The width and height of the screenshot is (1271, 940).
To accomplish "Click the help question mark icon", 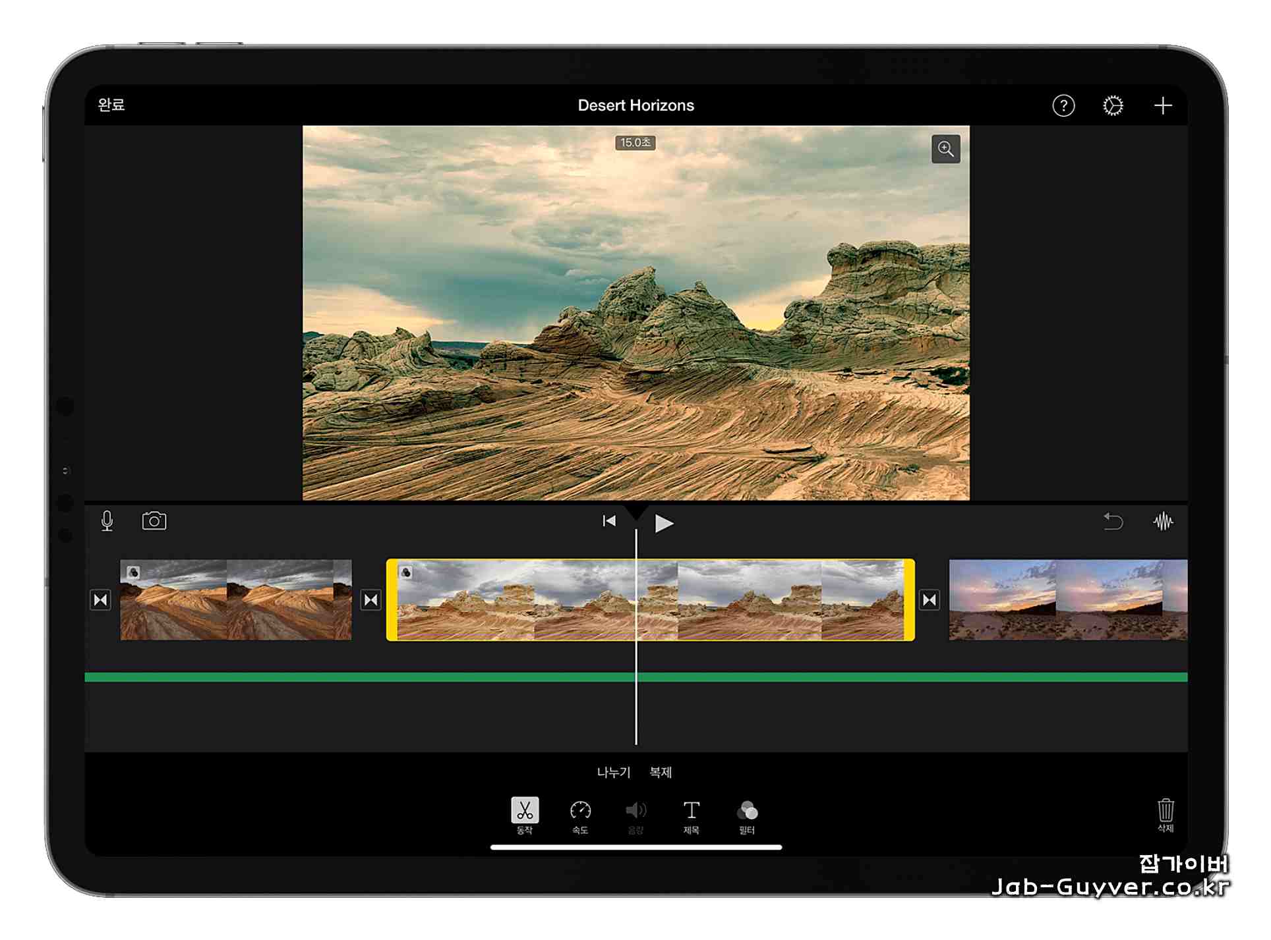I will coord(1063,105).
